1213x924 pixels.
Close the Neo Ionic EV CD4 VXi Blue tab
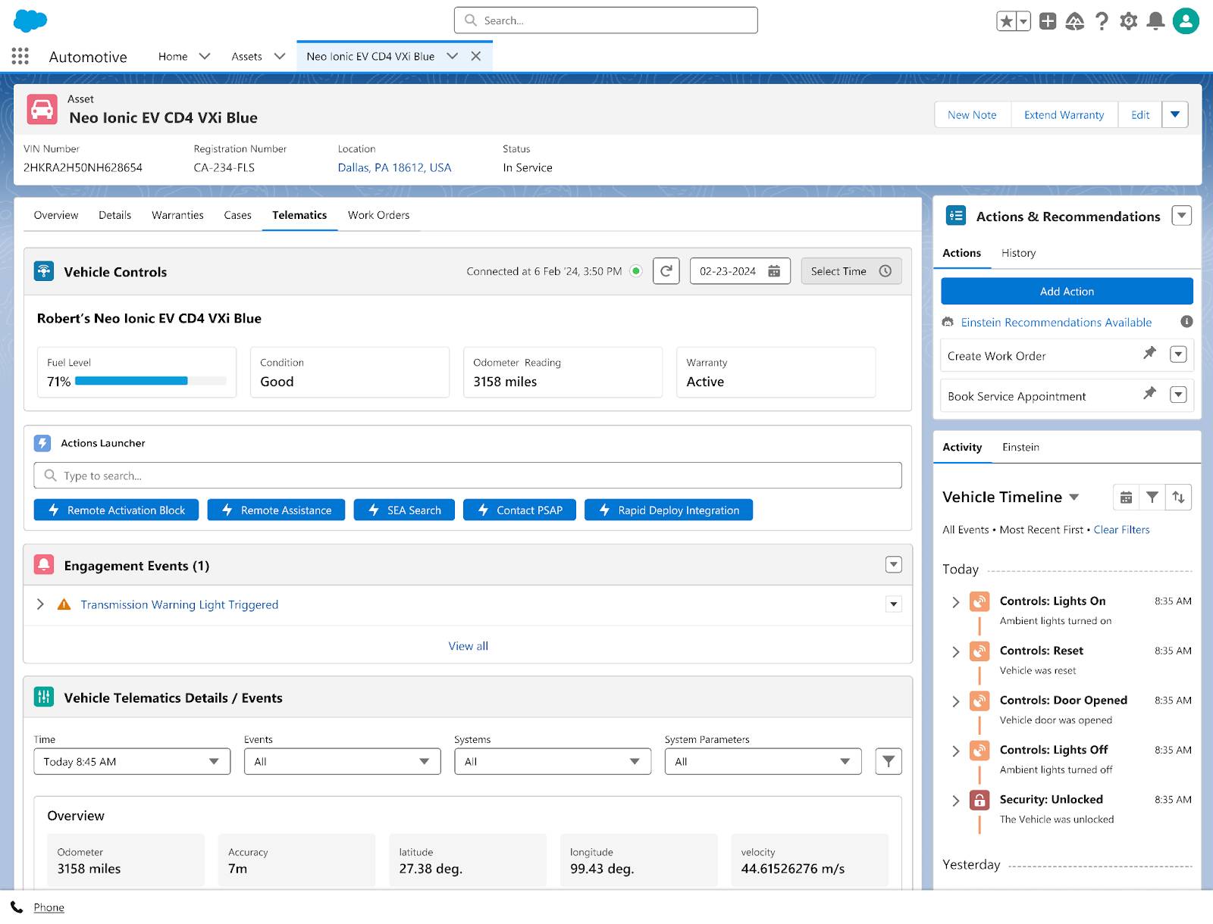point(476,56)
